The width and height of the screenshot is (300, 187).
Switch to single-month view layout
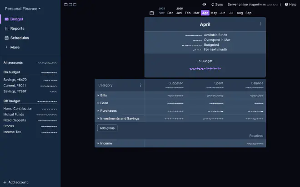pos(66,5)
